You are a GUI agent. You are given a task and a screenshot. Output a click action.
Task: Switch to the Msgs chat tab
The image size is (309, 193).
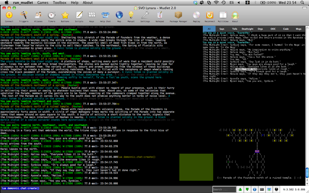click(x=299, y=29)
